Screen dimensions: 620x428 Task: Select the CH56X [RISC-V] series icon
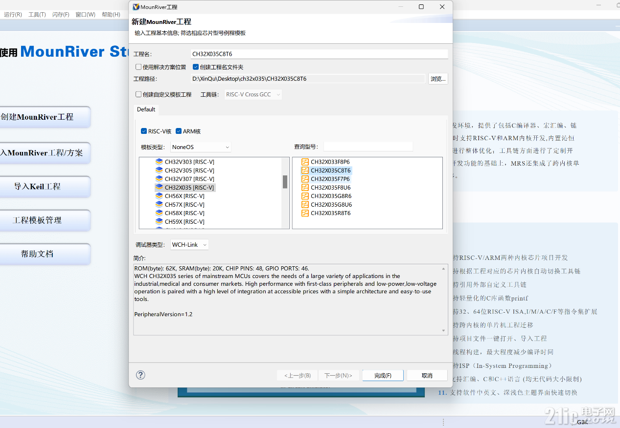[x=159, y=196]
